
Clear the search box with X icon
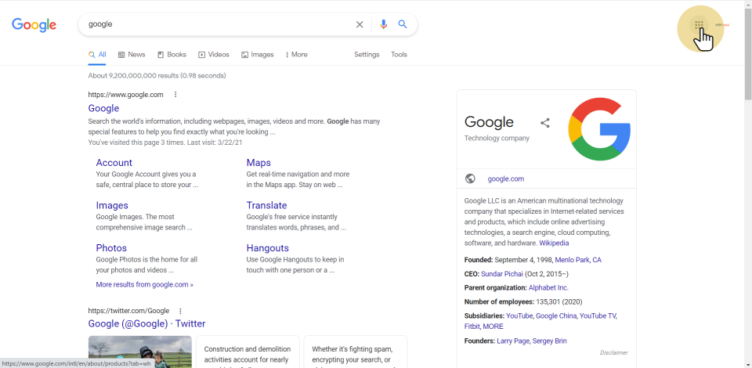tap(360, 24)
